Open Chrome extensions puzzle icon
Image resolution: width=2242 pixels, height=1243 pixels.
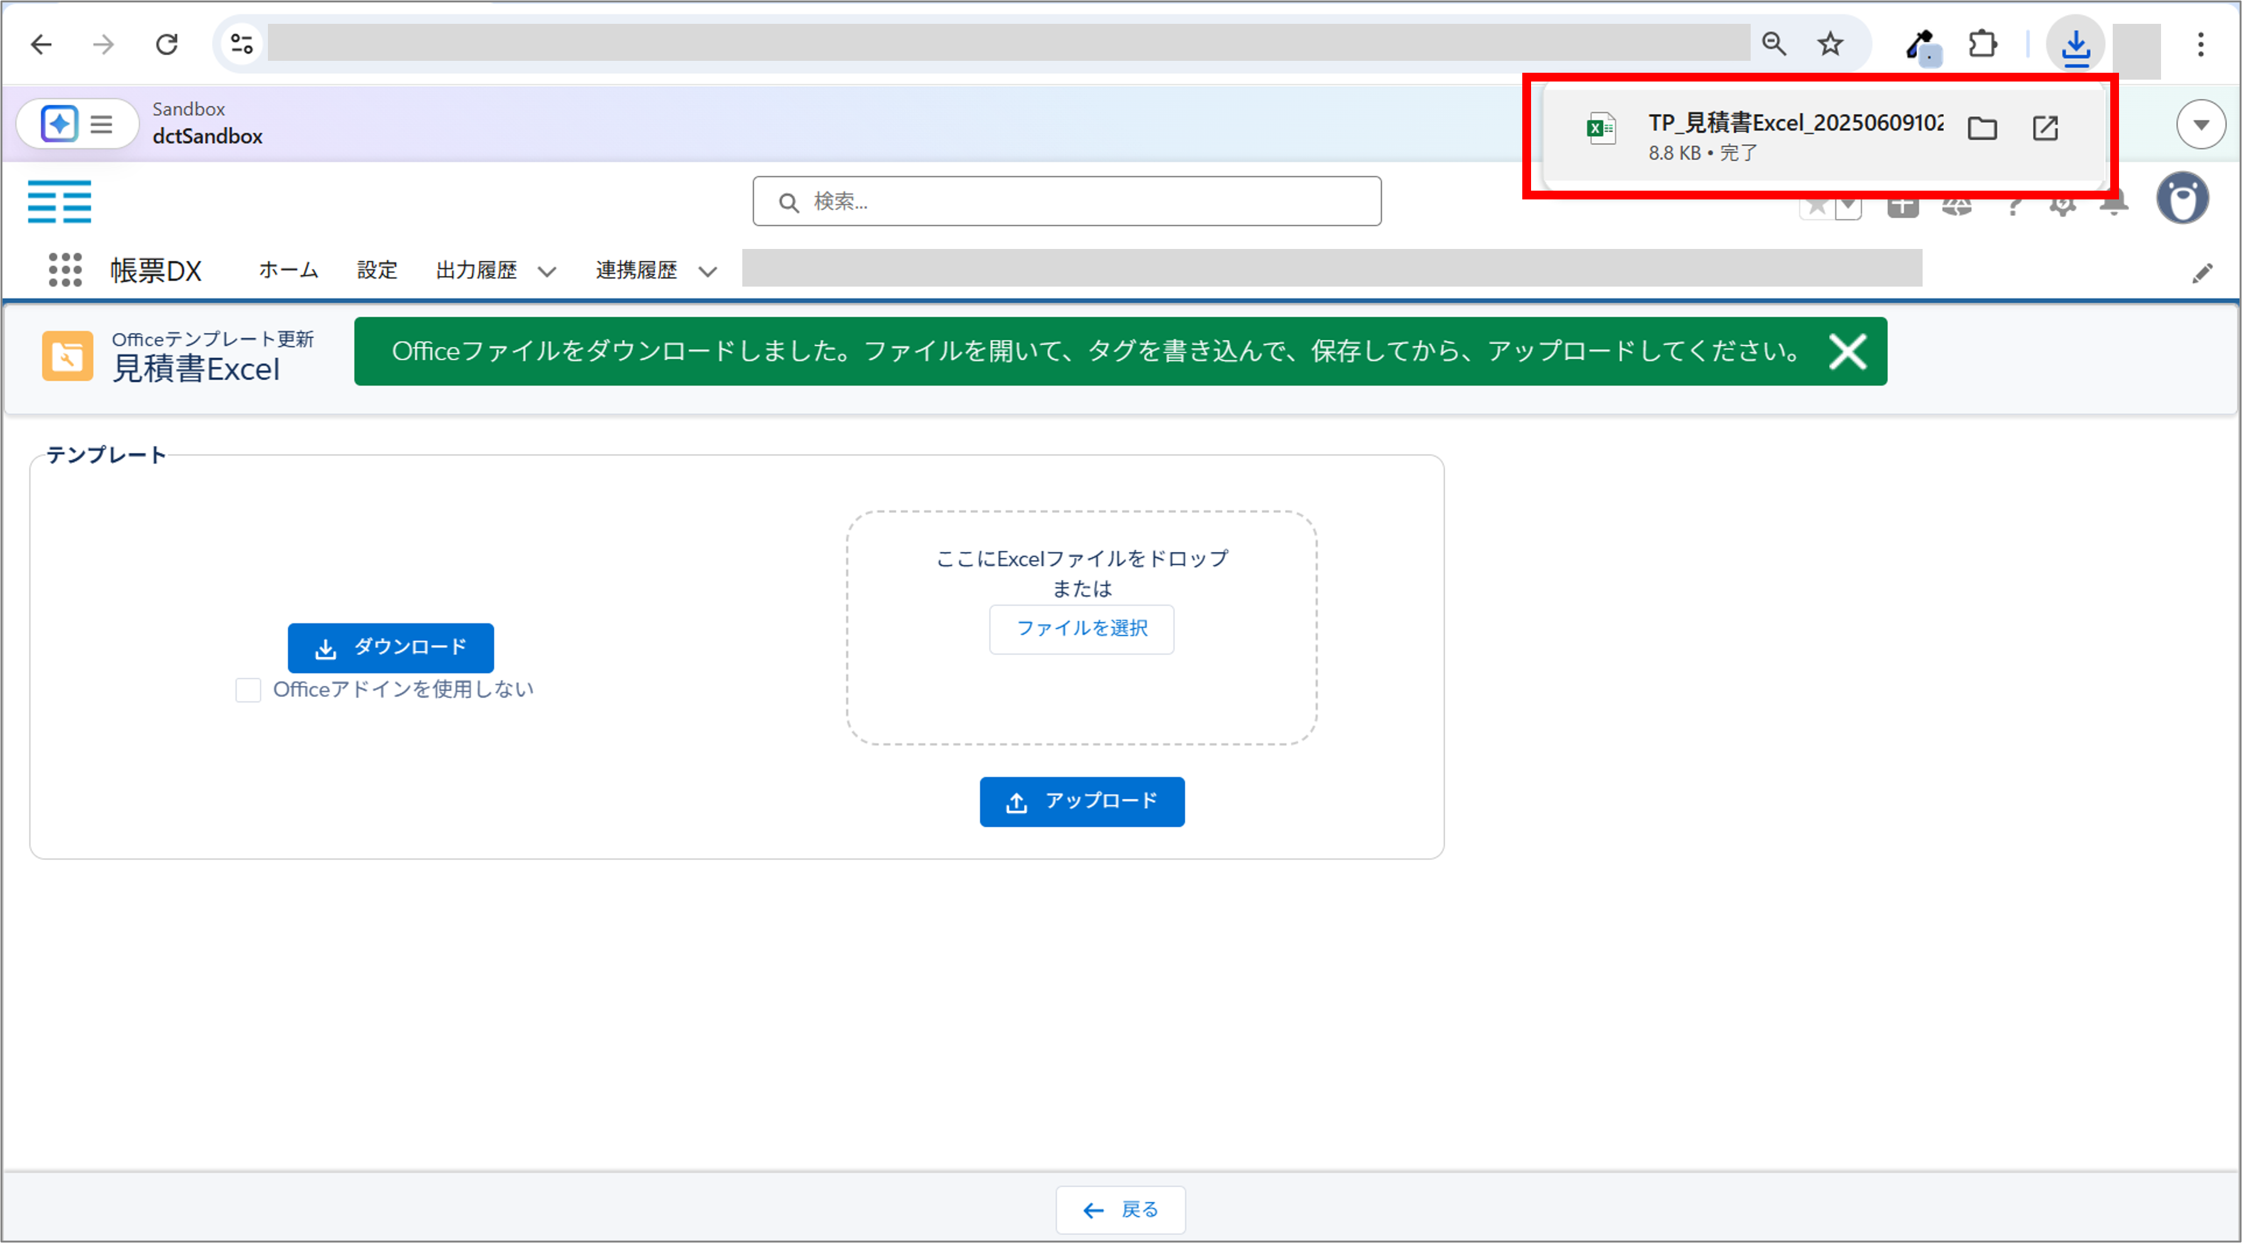[1982, 43]
